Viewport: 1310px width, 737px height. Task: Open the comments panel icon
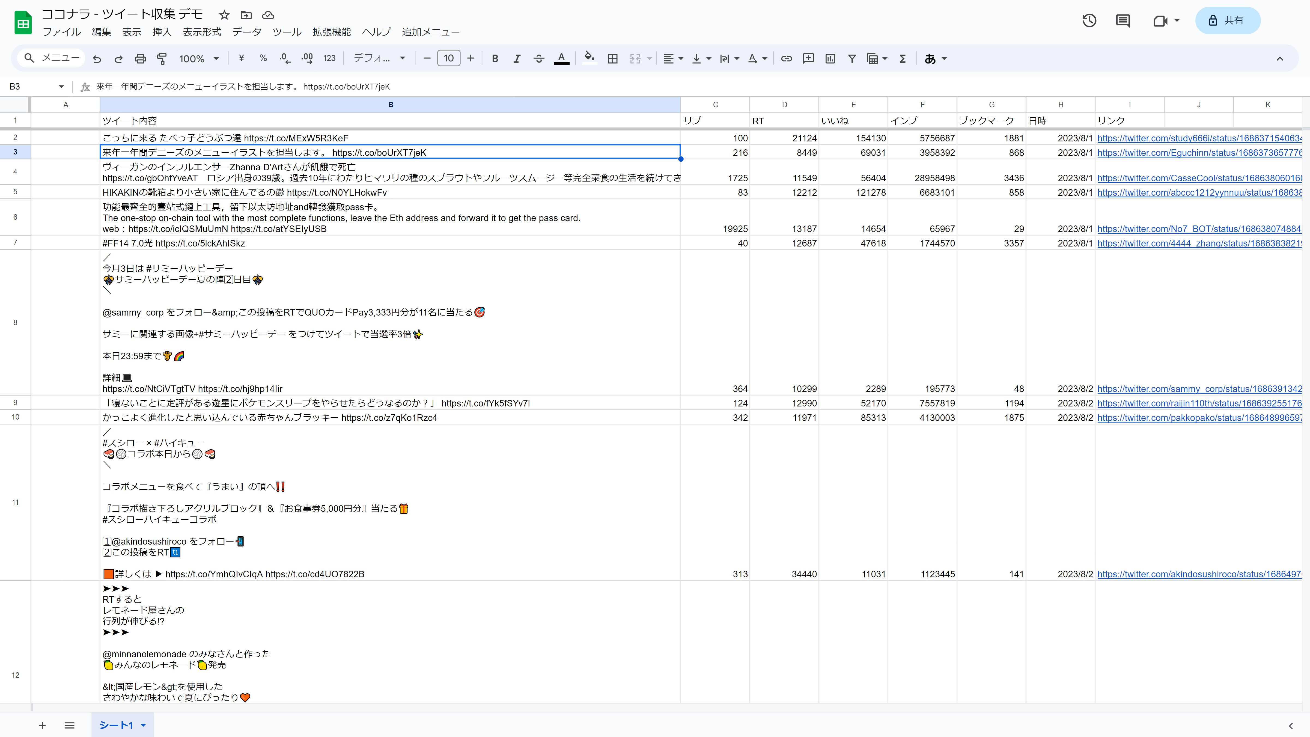[1123, 20]
